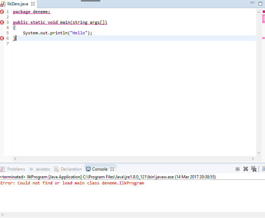This screenshot has height=218, width=265.
Task: Click error marker on line 6
Action: pyautogui.click(x=2, y=38)
